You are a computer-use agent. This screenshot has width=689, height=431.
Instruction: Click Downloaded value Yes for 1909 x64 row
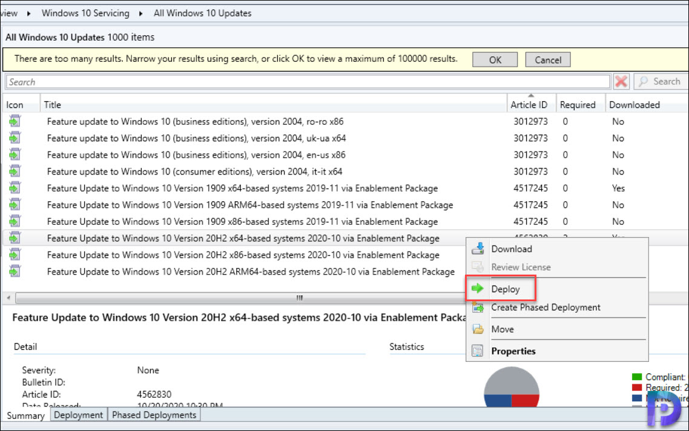[618, 189]
